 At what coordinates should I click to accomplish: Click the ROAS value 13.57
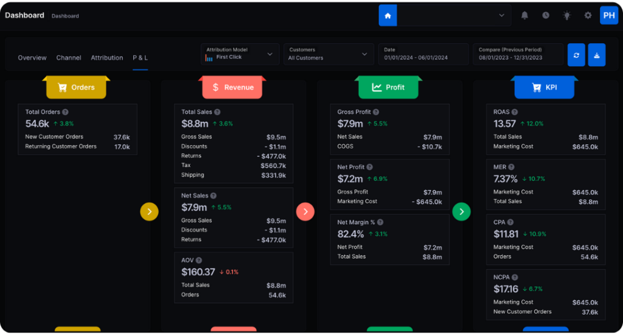tap(504, 124)
